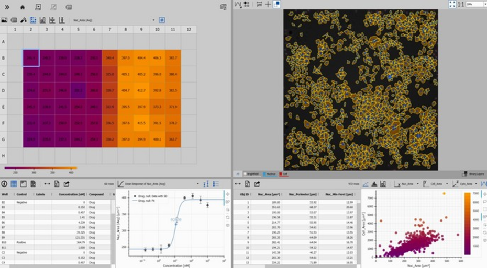
Task: Select the bar chart graph type in scatter panel
Action: pos(383,184)
